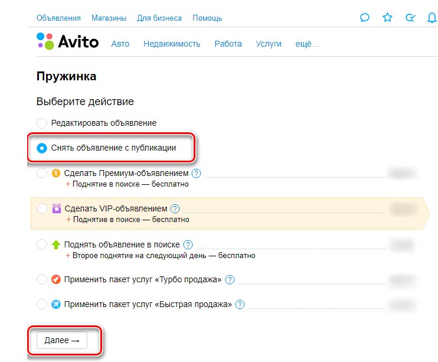Click the purple VIP star icon

[x=57, y=208]
